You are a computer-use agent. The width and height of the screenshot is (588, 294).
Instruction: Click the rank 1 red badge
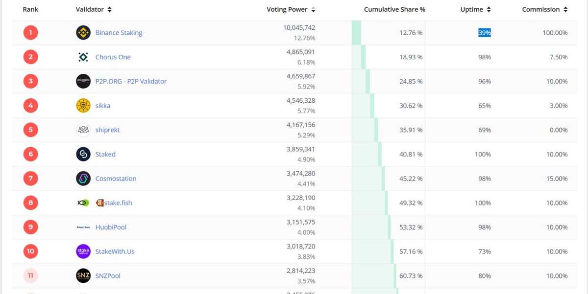click(x=30, y=33)
